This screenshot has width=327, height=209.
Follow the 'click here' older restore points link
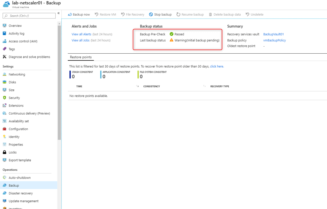[x=217, y=66]
